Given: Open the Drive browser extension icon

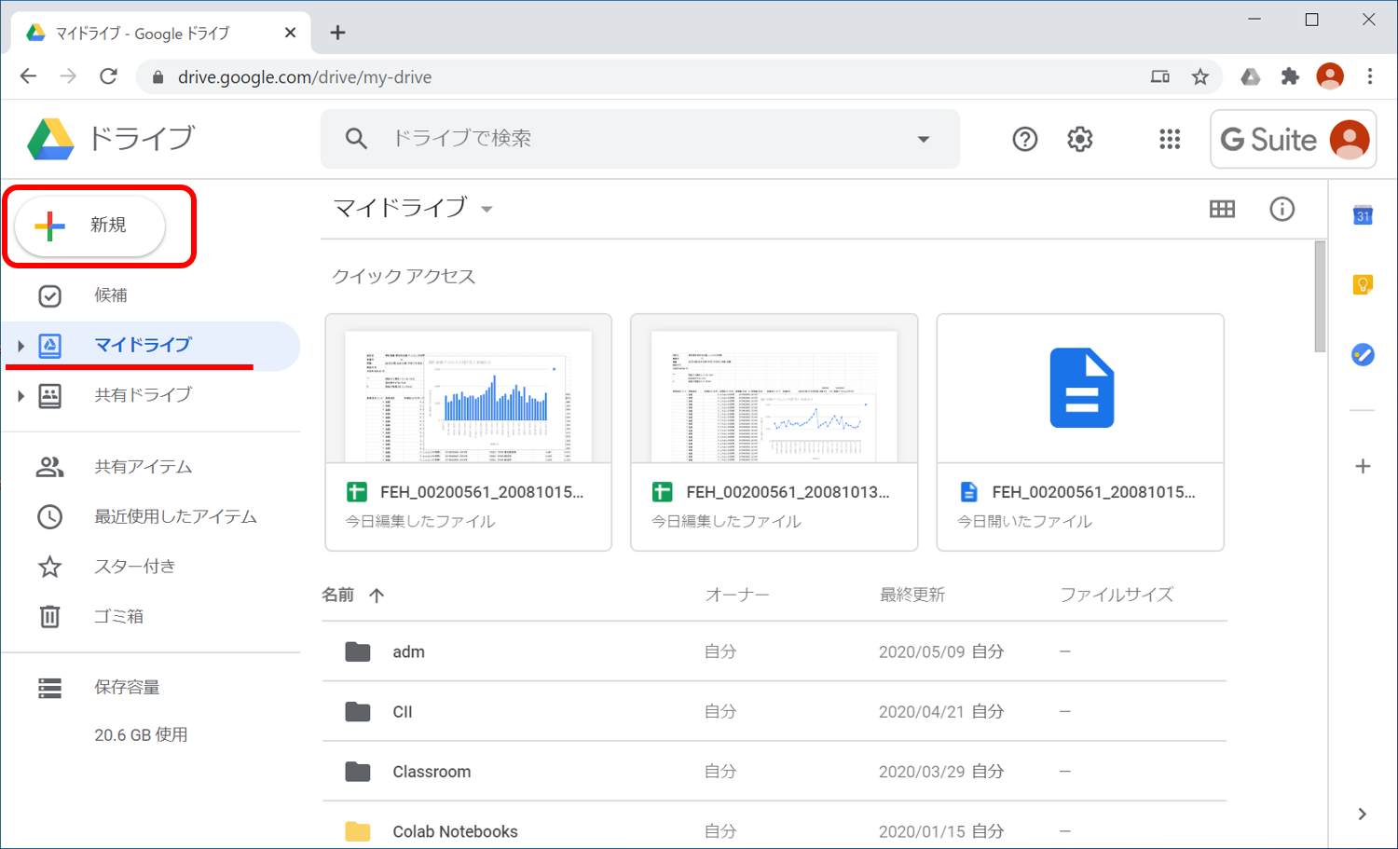Looking at the screenshot, I should pos(1251,76).
